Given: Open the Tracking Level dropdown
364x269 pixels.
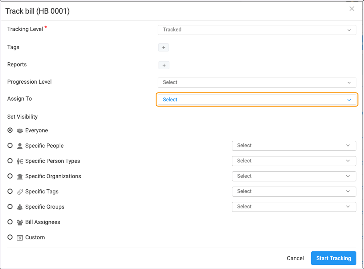Looking at the screenshot, I should pyautogui.click(x=257, y=30).
